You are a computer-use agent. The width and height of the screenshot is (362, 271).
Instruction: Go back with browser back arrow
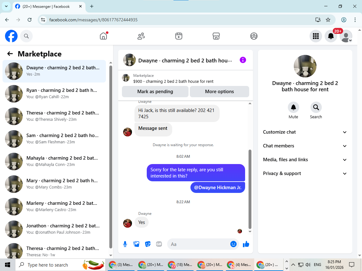[x=7, y=20]
